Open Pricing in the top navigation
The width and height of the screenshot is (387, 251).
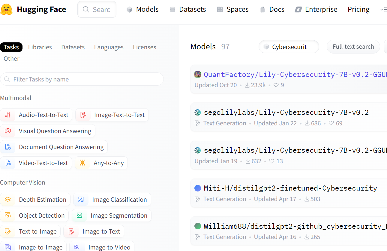coord(358,10)
